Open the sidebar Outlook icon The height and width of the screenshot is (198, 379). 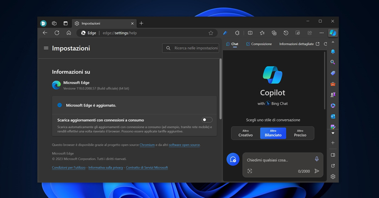click(333, 116)
